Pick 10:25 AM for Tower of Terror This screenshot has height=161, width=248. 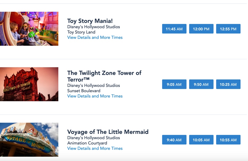click(228, 84)
